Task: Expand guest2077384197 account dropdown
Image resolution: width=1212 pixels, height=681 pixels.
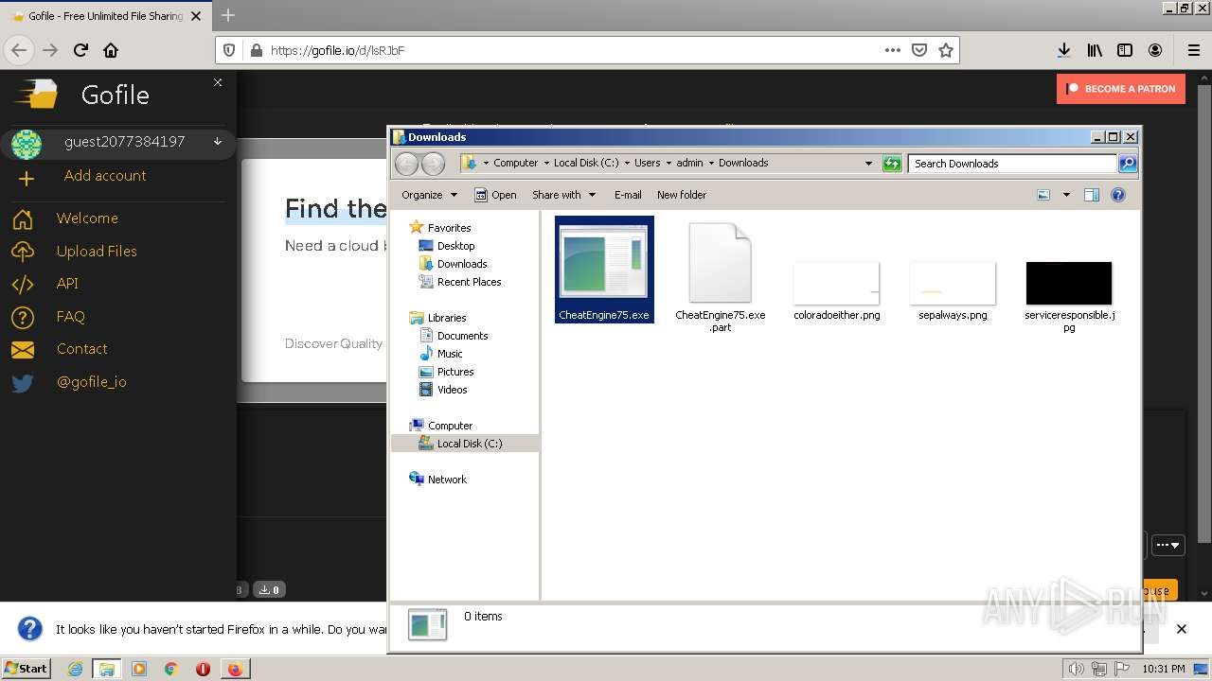Action: coord(218,142)
